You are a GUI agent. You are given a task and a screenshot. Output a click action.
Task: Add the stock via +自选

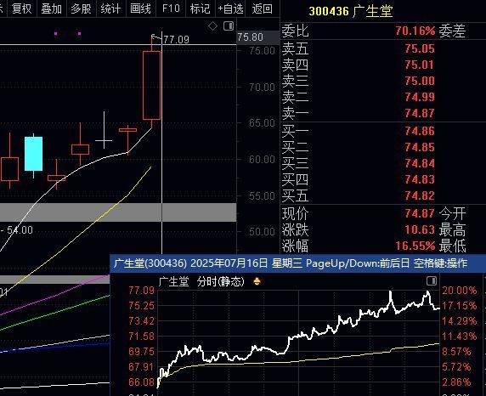[230, 8]
